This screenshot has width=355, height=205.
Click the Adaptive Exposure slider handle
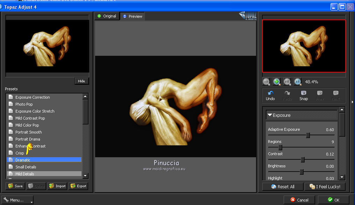coord(308,135)
